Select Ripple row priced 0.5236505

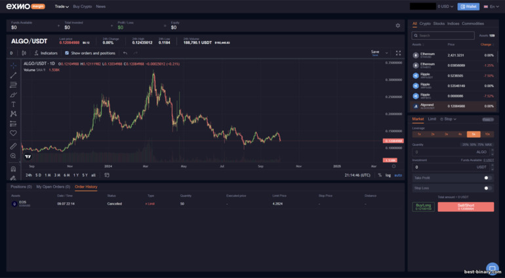point(453,76)
